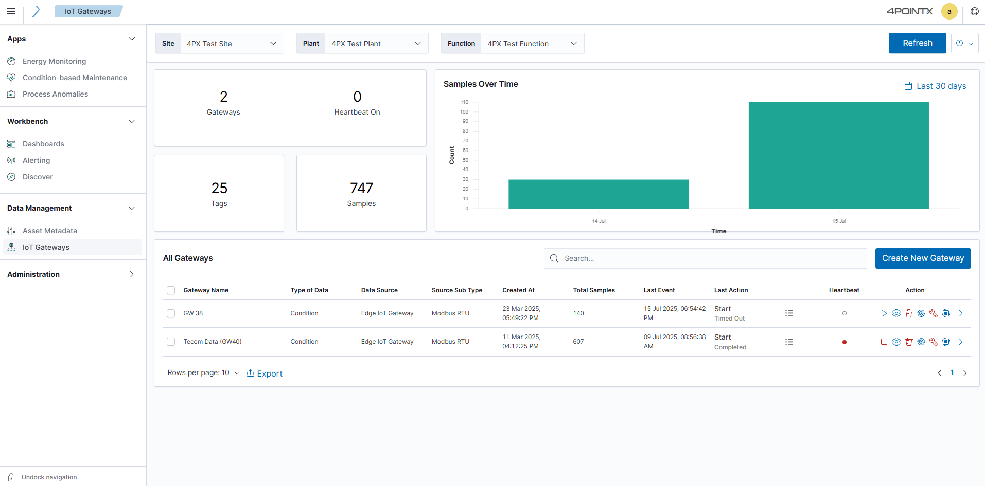Click Undock navigation
Viewport: 985px width, 486px height.
point(49,477)
